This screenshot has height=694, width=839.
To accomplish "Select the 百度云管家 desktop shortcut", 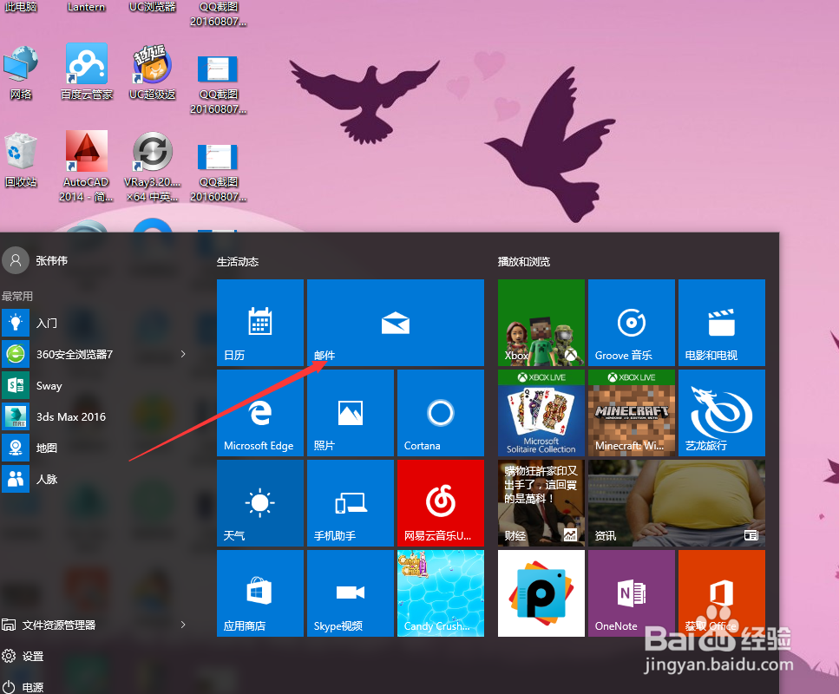I will coord(86,73).
